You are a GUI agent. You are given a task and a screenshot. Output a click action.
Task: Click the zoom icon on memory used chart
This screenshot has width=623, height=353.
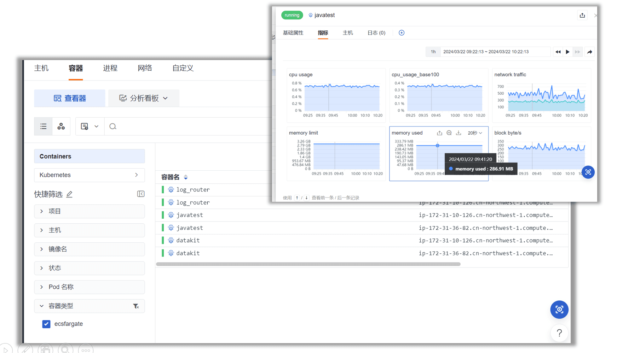point(449,133)
